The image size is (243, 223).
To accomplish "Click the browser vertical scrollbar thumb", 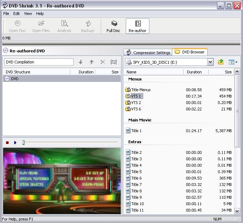I will [x=237, y=111].
